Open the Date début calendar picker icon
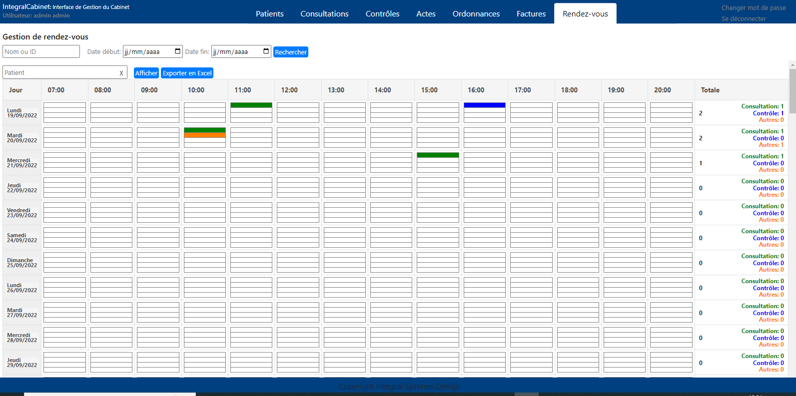The width and height of the screenshot is (796, 396). pyautogui.click(x=177, y=51)
